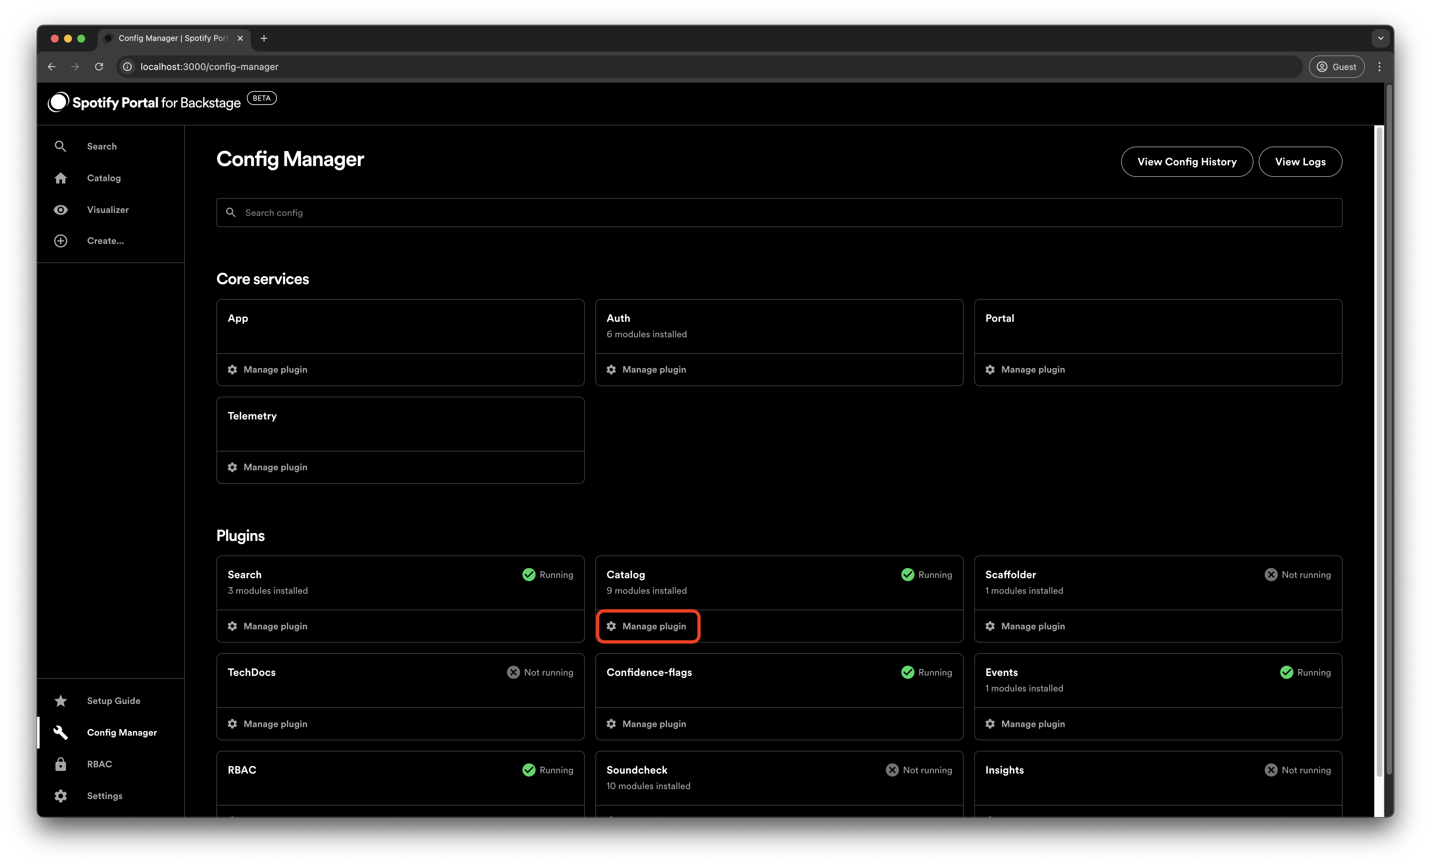Click the Insights plugin card title
Screen dimensions: 1431x866
pos(1004,770)
